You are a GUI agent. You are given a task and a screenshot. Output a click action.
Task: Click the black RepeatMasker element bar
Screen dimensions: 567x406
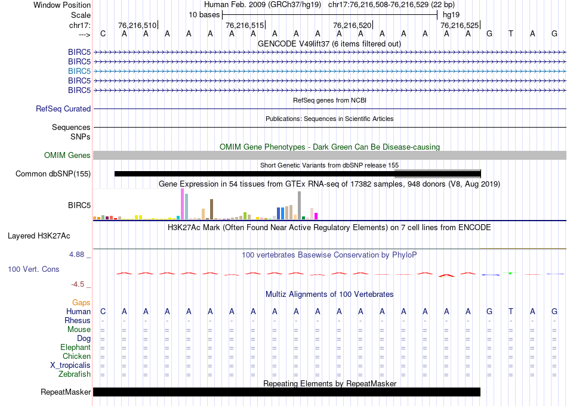[286, 392]
